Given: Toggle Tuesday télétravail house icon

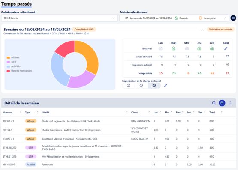Looking at the screenshot, I should (174, 48).
